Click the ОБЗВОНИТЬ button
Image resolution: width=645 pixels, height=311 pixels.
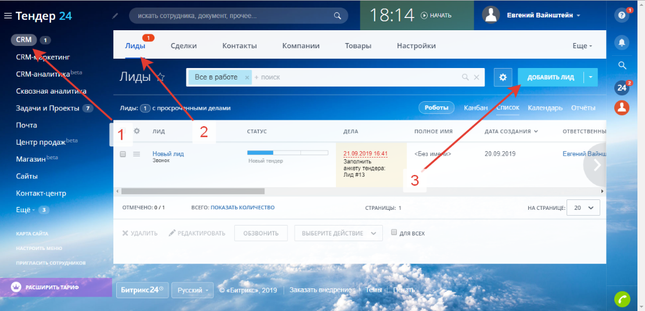261,233
